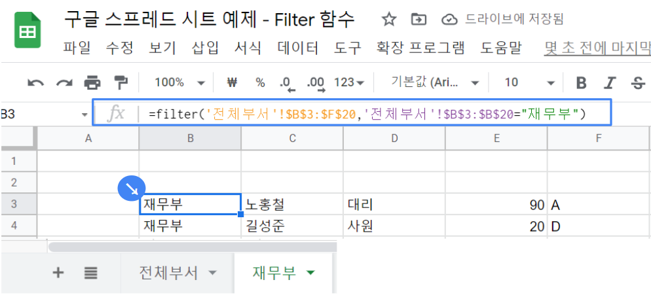The width and height of the screenshot is (651, 299).
Task: Click cell B4 containing 재무부
Action: [x=190, y=226]
